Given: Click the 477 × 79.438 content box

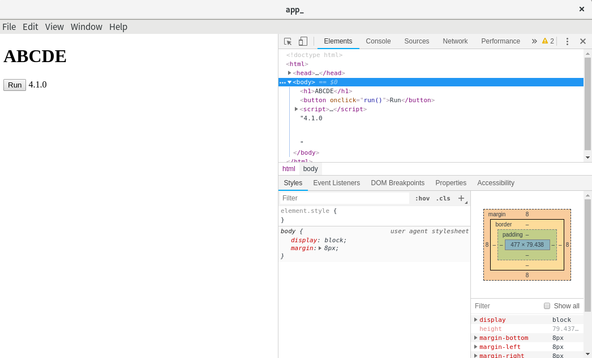Looking at the screenshot, I should pyautogui.click(x=527, y=245).
